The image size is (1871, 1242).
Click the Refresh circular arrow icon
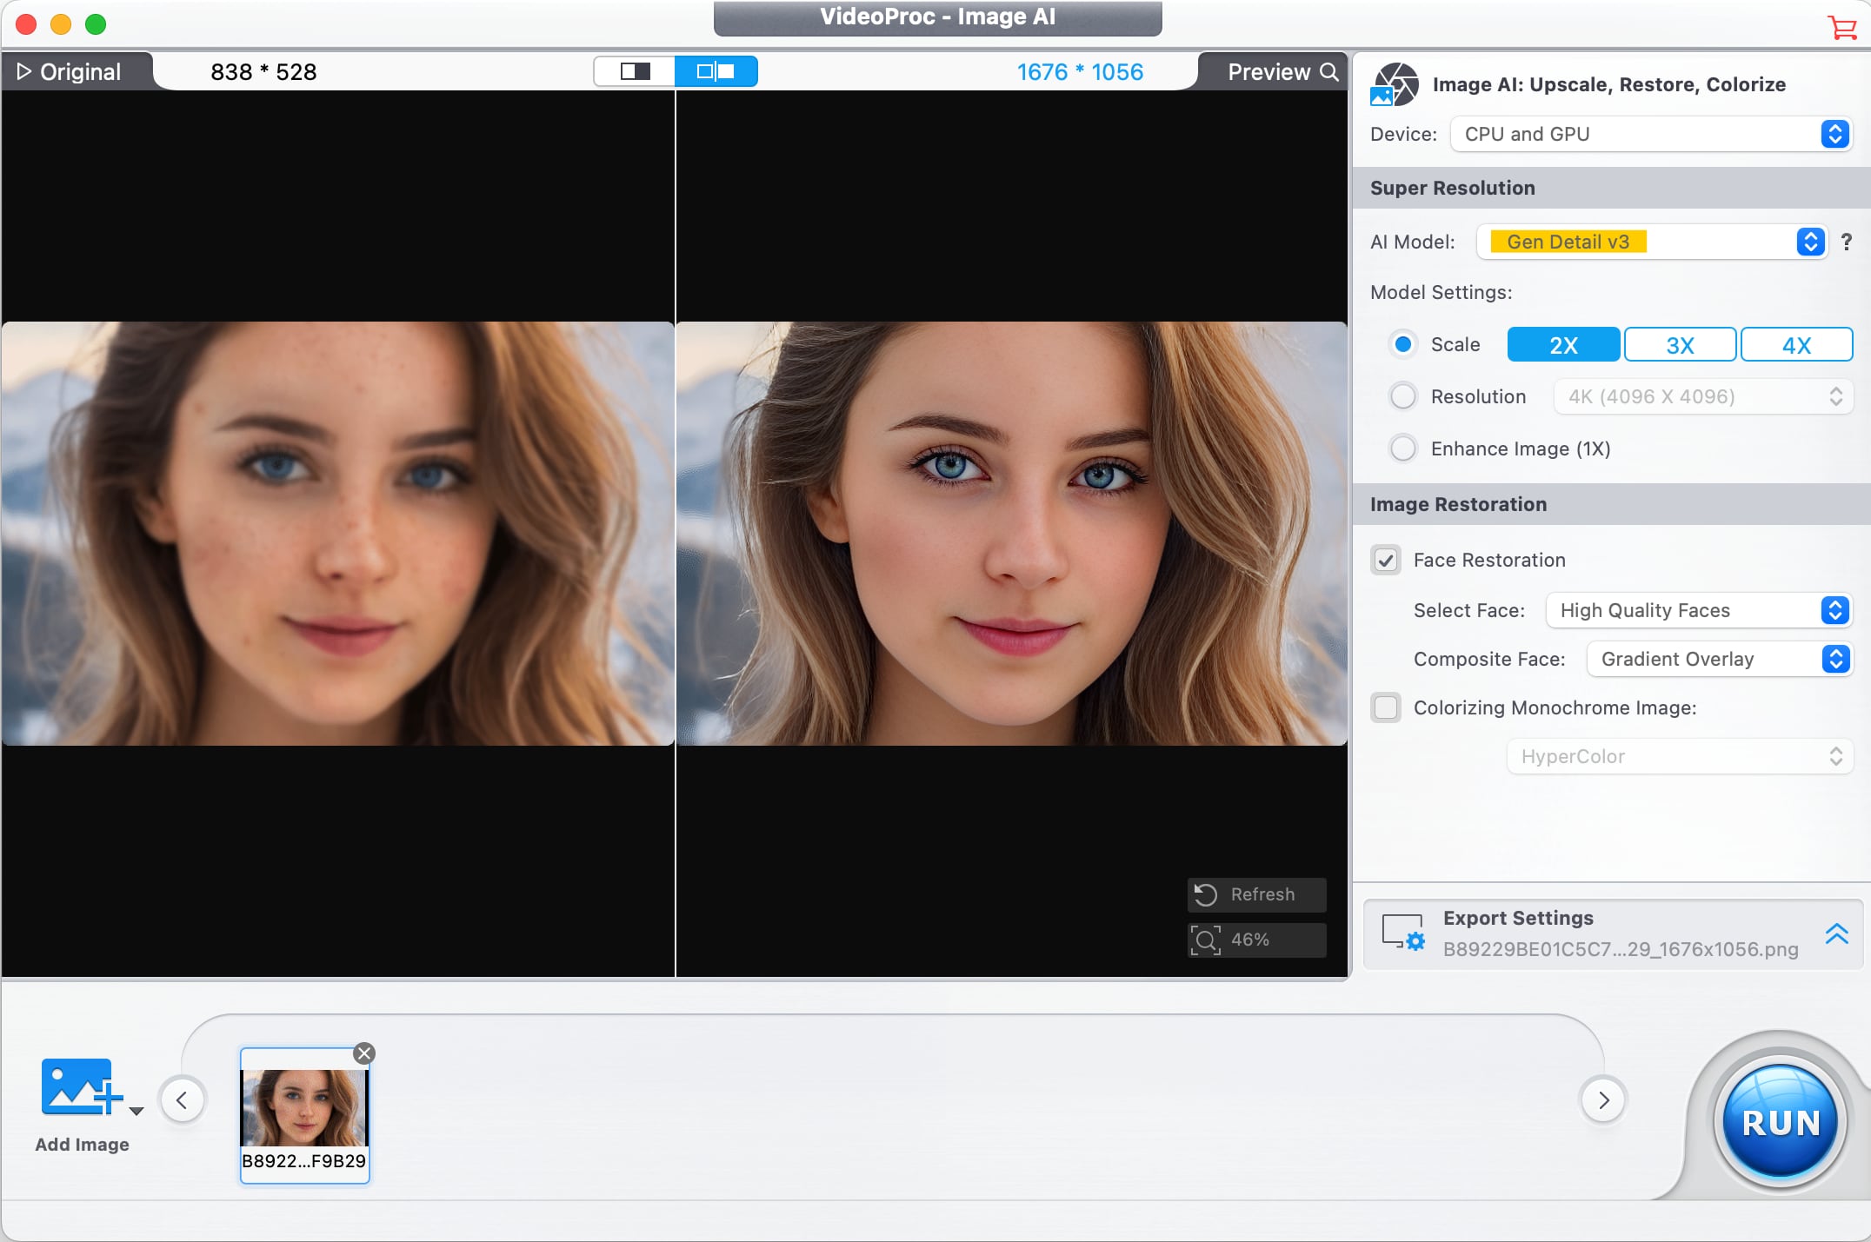coord(1205,894)
